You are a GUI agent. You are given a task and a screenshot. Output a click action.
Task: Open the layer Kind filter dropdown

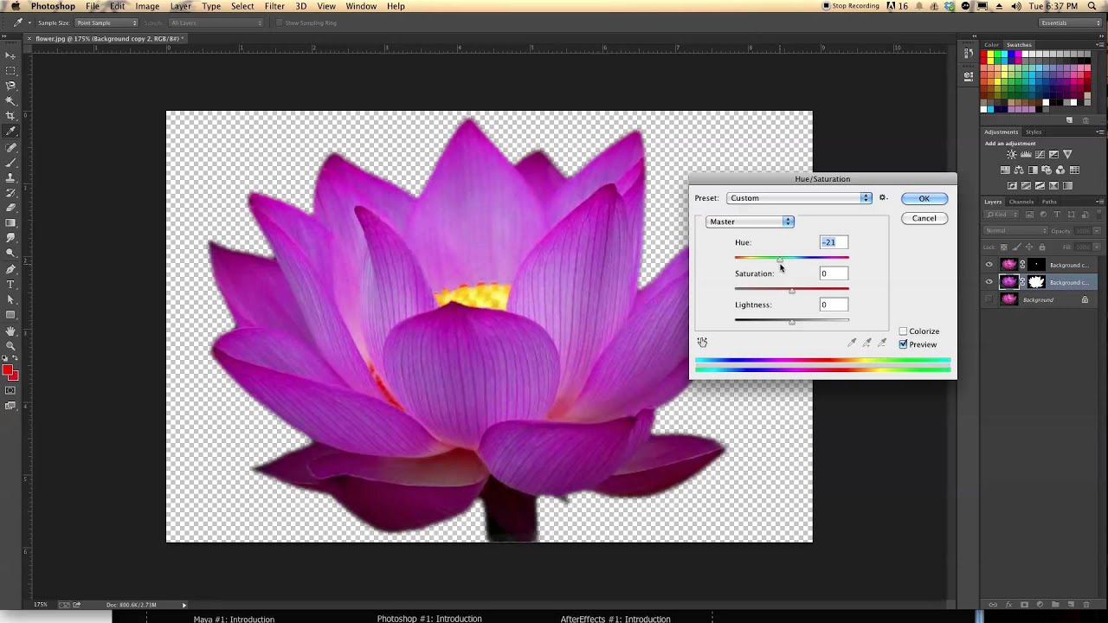click(1002, 214)
